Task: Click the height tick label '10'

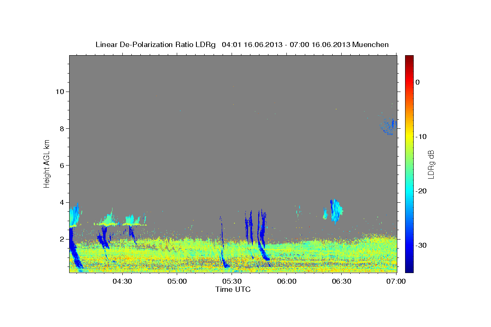Action: pyautogui.click(x=60, y=91)
